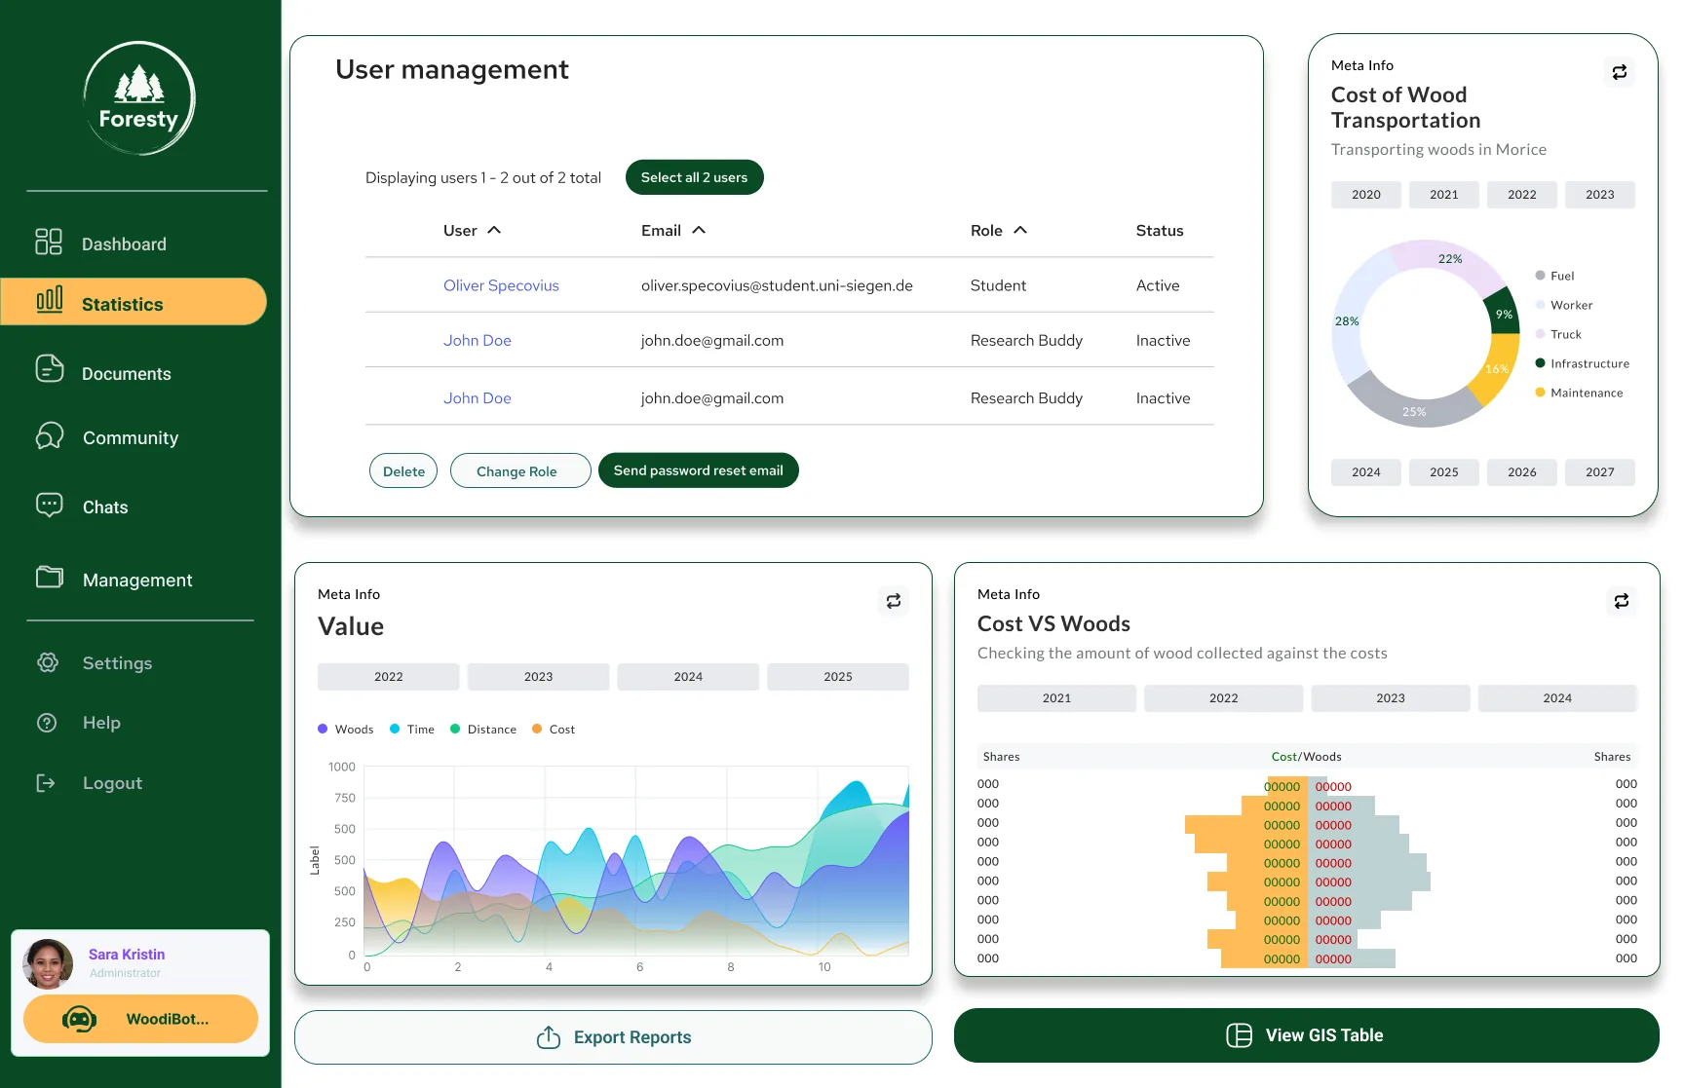The height and width of the screenshot is (1088, 1684).
Task: Sort table by User column arrow
Action: point(494,230)
